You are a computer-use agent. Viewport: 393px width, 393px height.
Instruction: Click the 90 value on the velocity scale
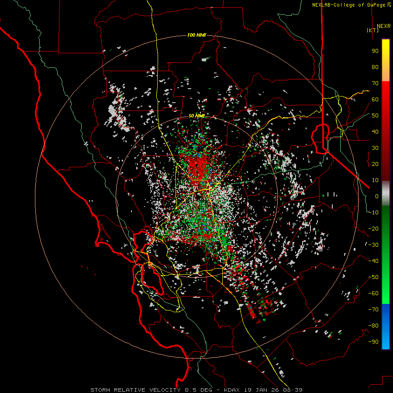375,51
